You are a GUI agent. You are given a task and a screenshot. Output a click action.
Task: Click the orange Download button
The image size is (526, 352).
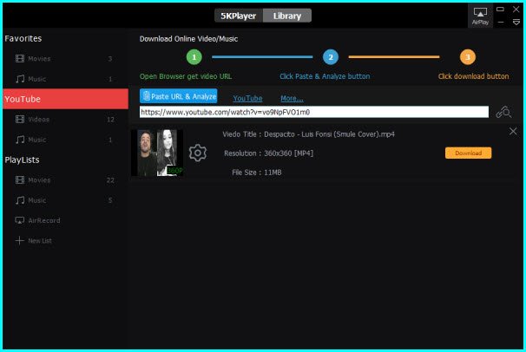[x=469, y=153]
